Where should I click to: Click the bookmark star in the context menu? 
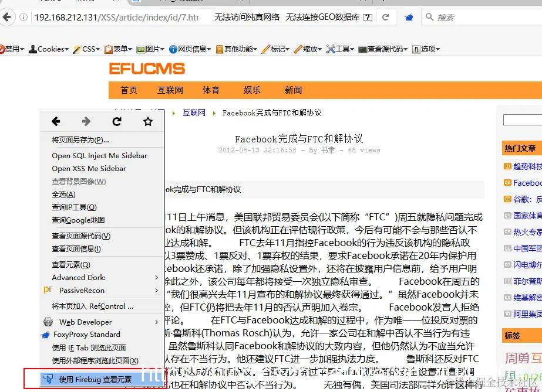148,121
